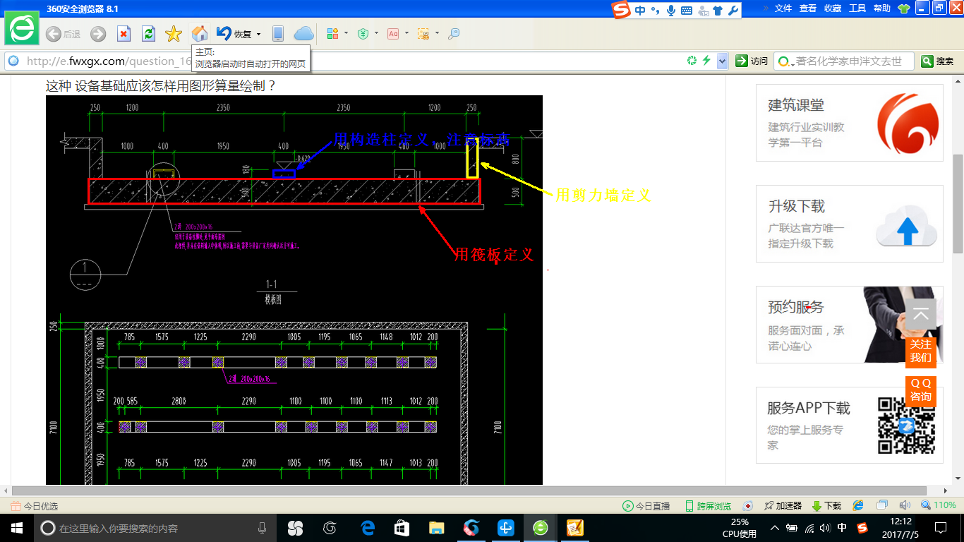Screen dimensions: 964x542
Task: Click the green yuan shield icon
Action: click(363, 33)
